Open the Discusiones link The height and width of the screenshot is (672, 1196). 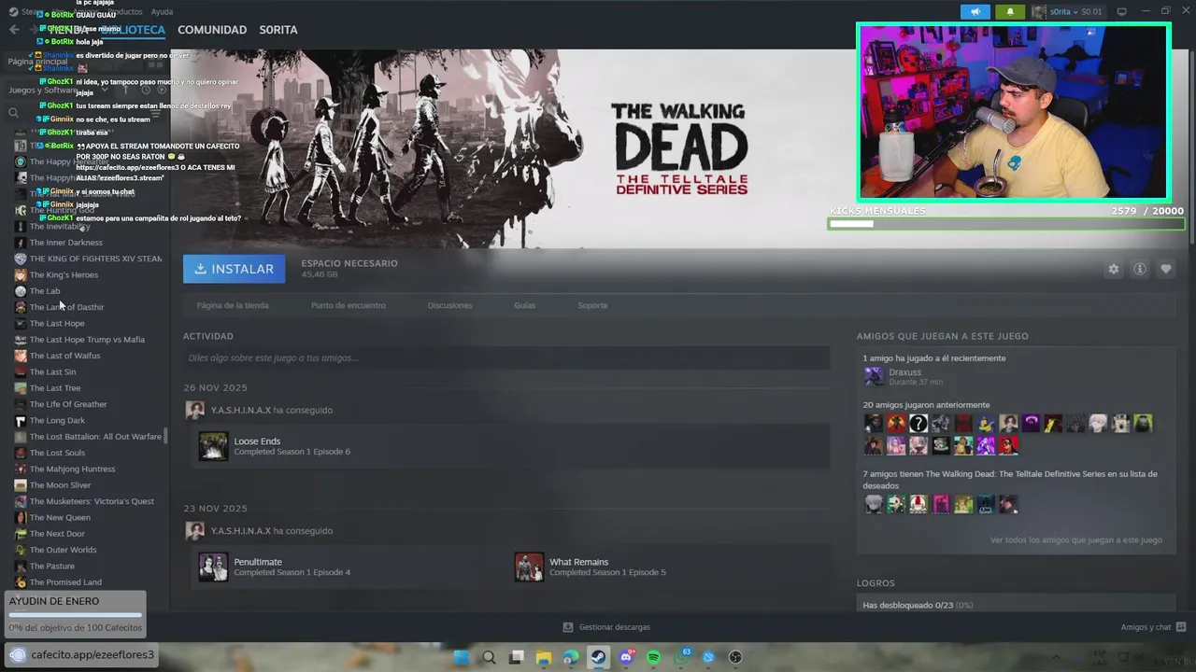[x=449, y=305]
